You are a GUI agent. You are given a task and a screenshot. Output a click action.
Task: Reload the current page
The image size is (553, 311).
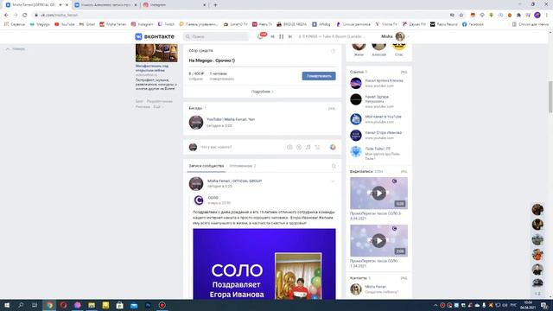coord(25,16)
